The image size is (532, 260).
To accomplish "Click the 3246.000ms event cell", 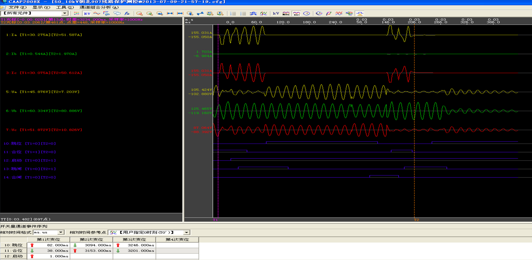I will click(x=134, y=245).
